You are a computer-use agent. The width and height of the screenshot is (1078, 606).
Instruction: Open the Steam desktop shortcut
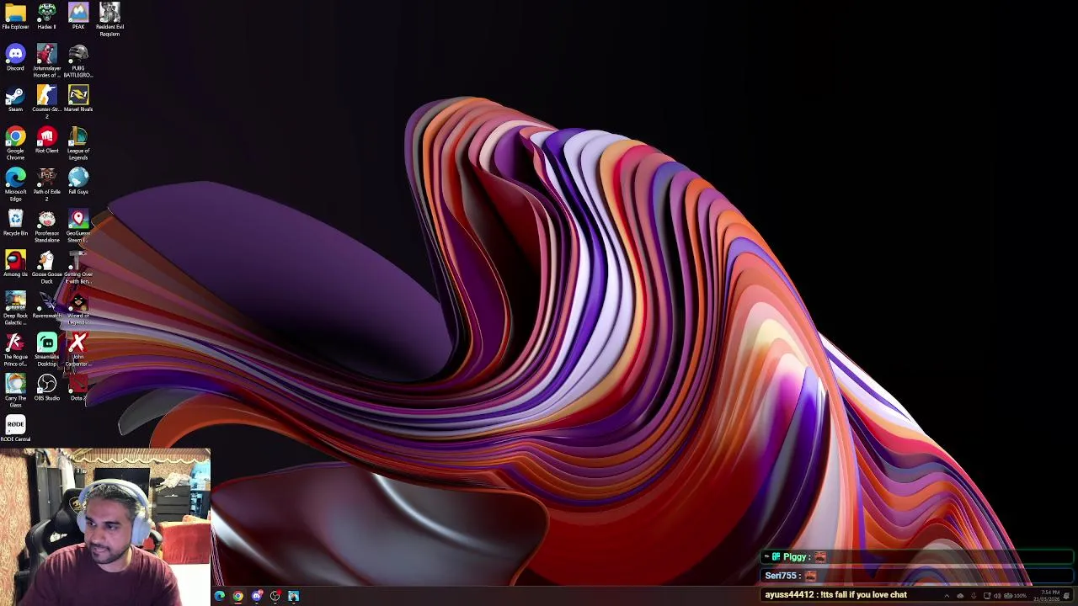tap(15, 99)
